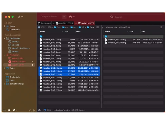Screen dimensions: 167x125
Task: Open the labvm01 connection icon
Action: 10,42
